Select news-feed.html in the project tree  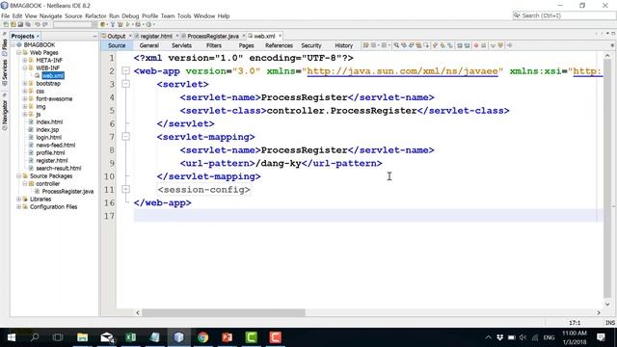56,146
